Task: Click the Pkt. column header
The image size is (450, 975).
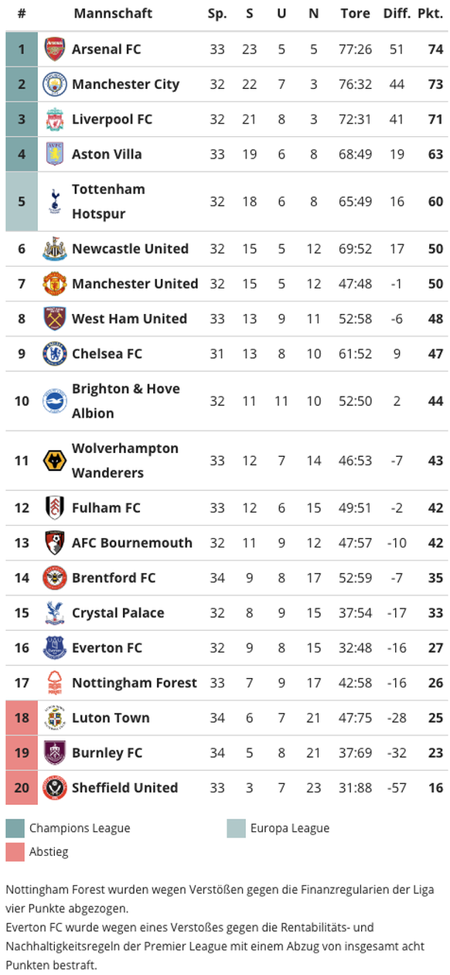Action: [430, 13]
